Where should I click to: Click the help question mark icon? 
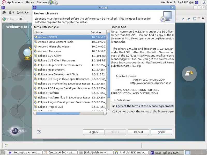click(x=39, y=132)
